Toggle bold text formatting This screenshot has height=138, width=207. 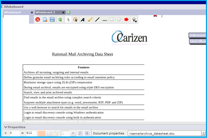click(87, 133)
